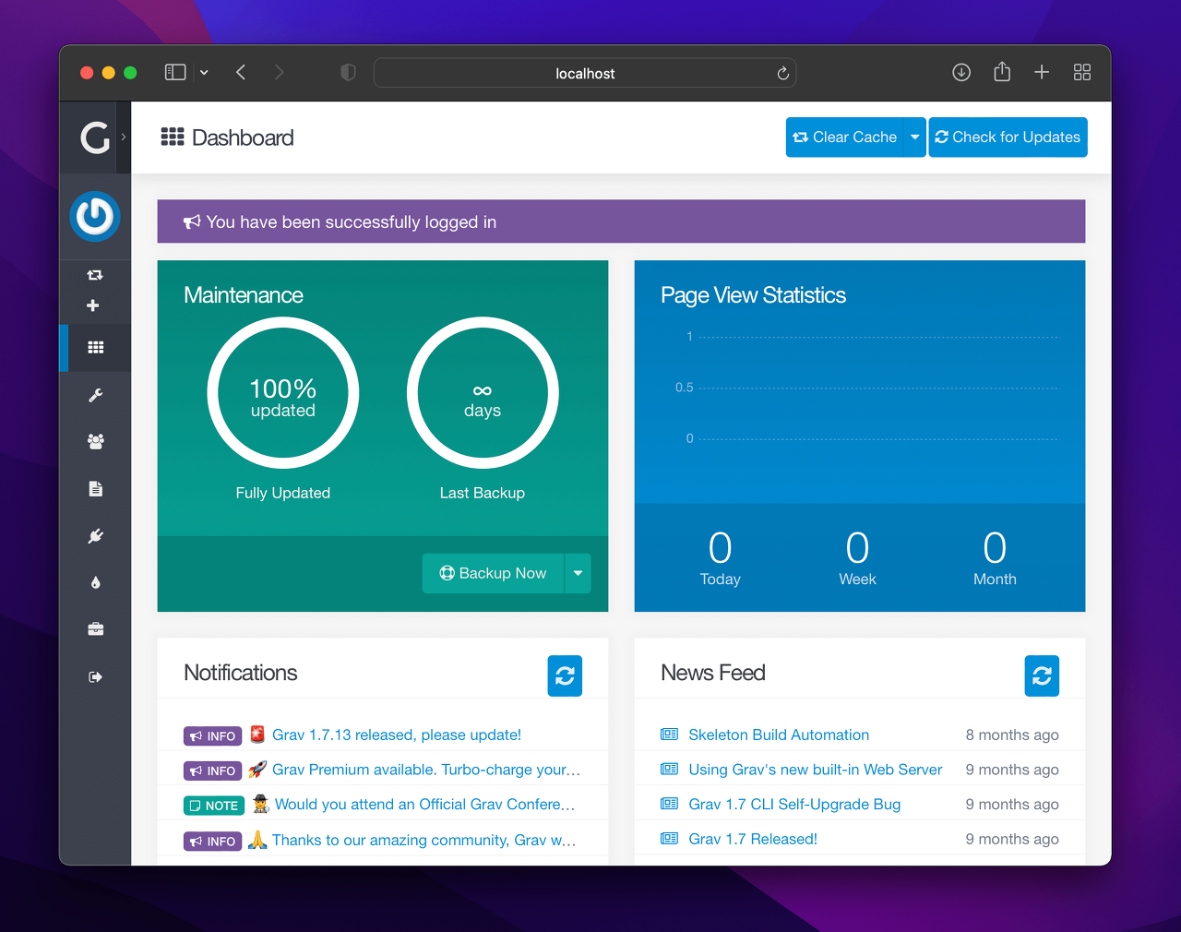Click the 100% updated progress circle

pos(283,393)
